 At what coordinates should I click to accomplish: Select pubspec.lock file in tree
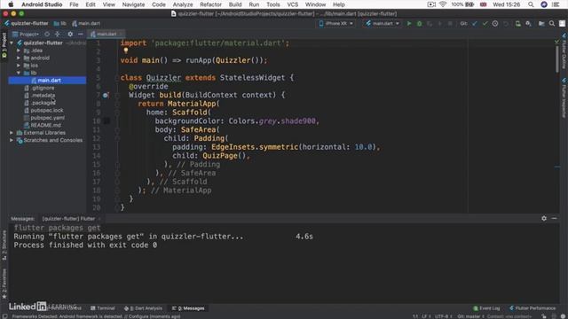(x=47, y=110)
